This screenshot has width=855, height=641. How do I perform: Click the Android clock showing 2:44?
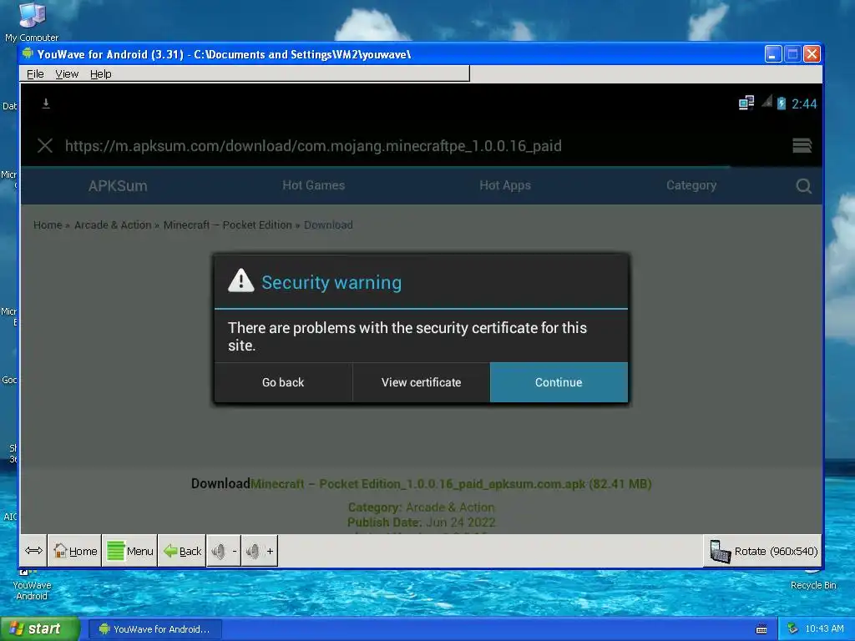[x=804, y=103]
